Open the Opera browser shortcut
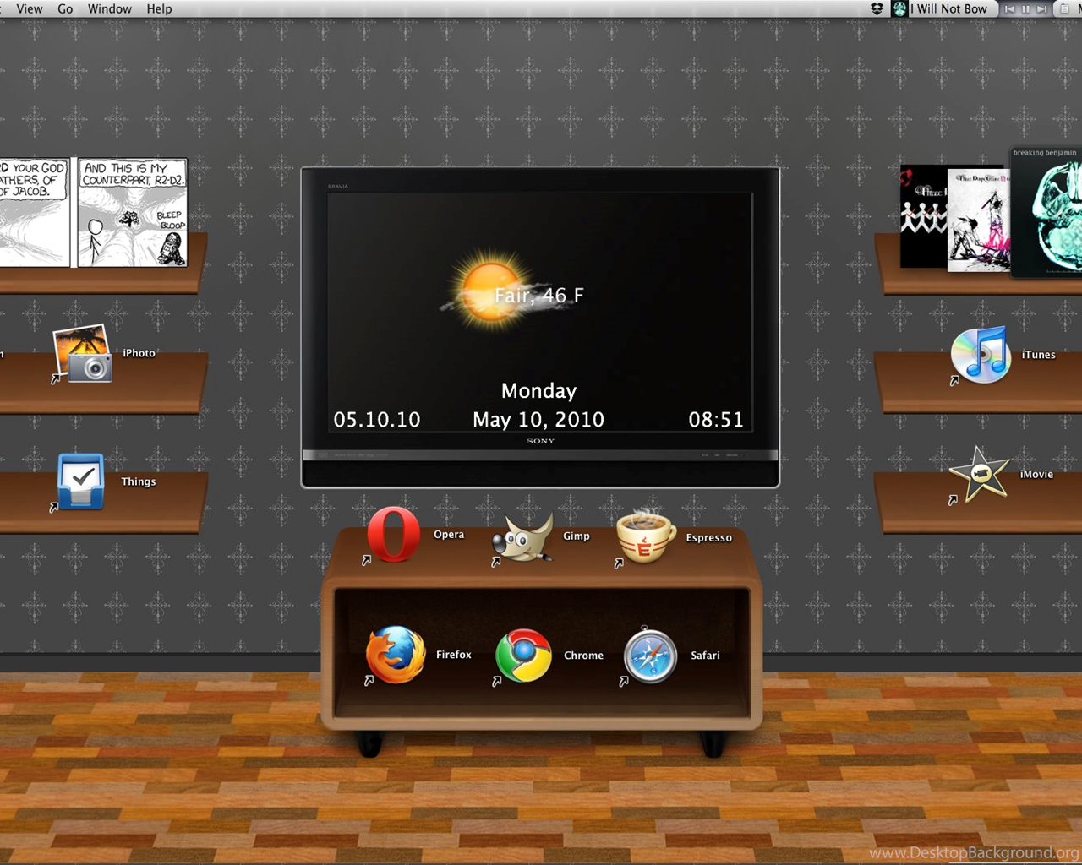 (x=393, y=534)
